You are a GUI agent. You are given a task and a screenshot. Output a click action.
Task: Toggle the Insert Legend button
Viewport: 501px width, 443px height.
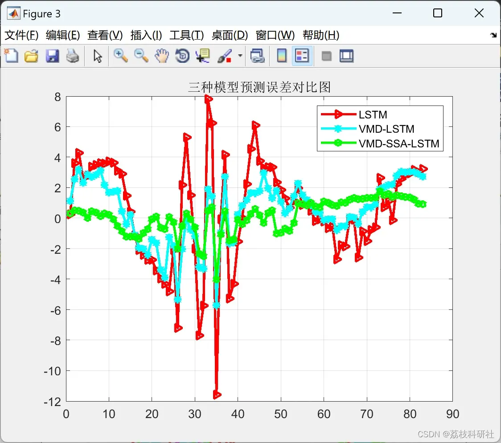[302, 56]
